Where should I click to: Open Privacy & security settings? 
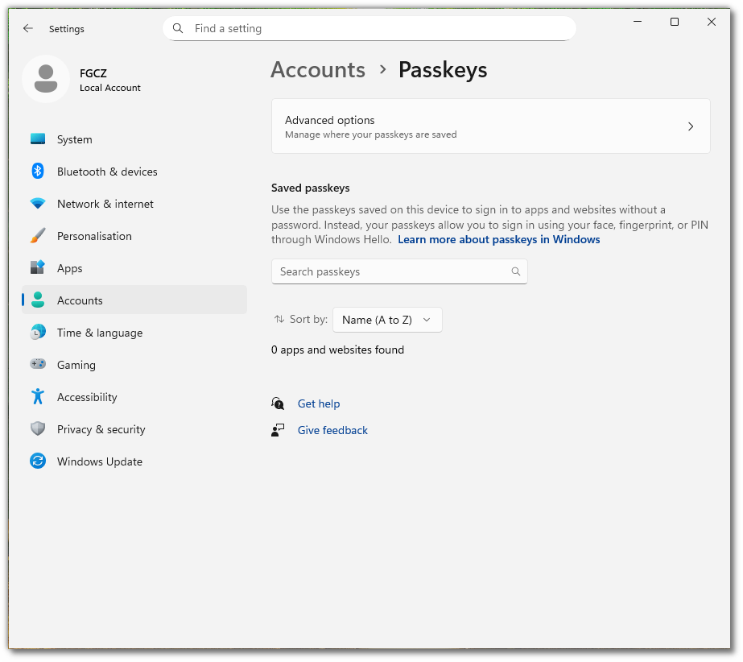point(134,429)
